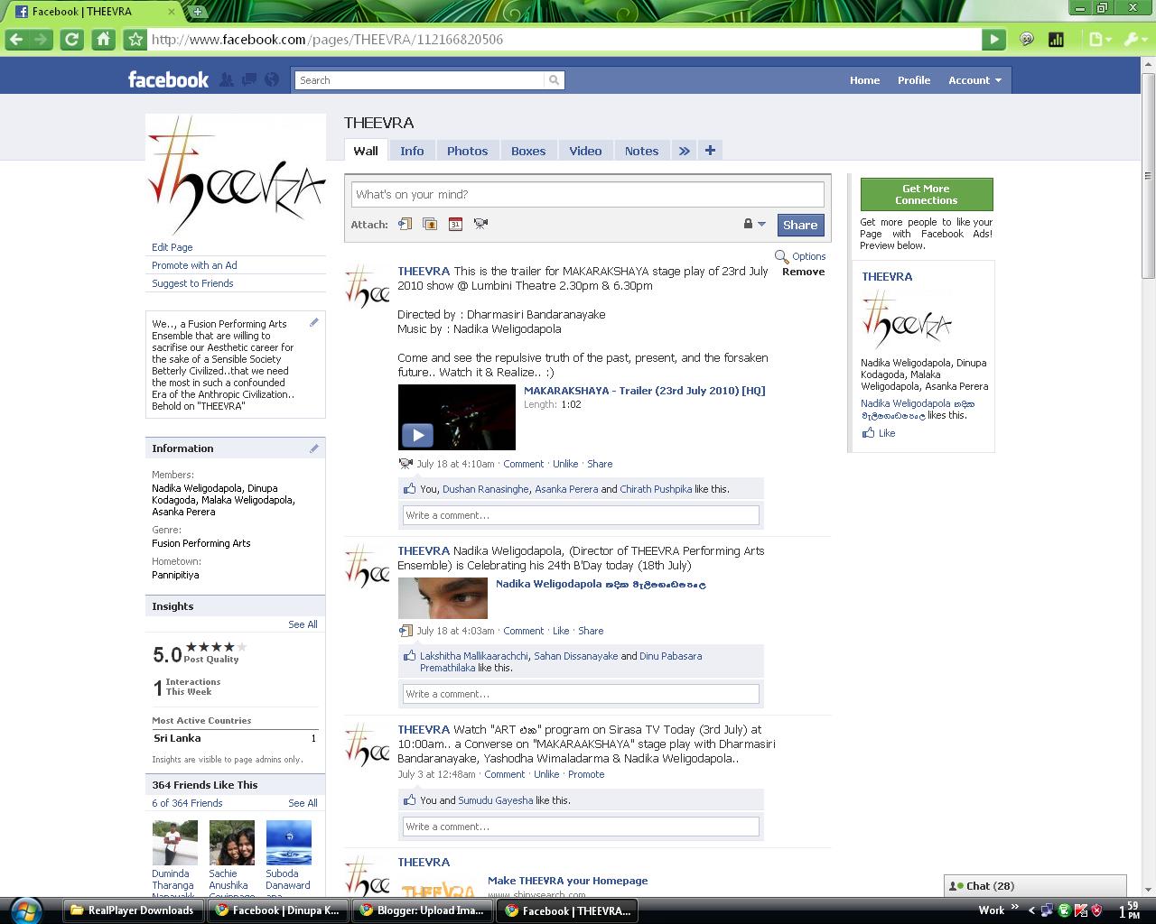Open the browser page menu icon
The image size is (1156, 924).
click(1098, 39)
